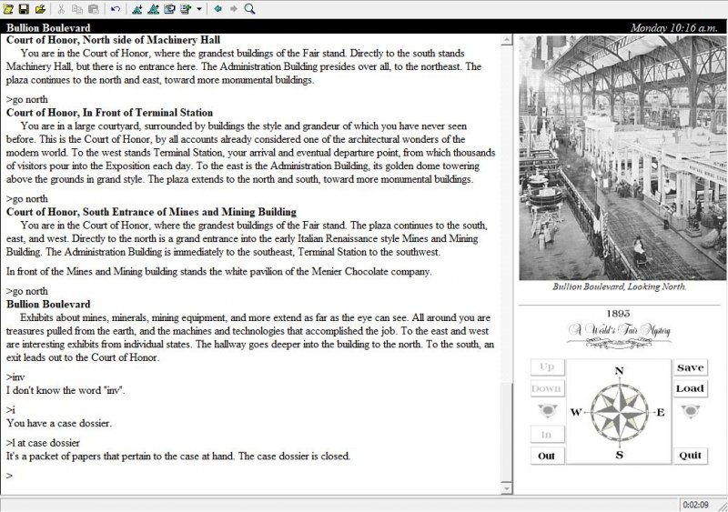Click the Quit button
Screen dimensions: 728x512
coord(691,456)
